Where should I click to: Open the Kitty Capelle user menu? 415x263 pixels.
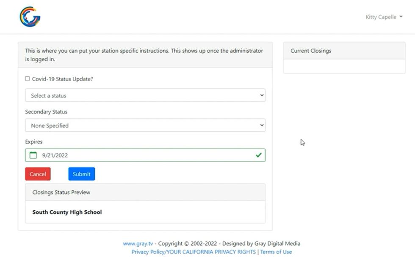(x=384, y=17)
